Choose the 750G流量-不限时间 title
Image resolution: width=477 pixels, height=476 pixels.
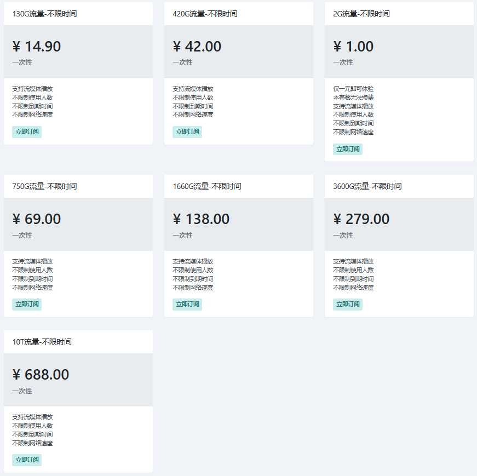point(45,186)
